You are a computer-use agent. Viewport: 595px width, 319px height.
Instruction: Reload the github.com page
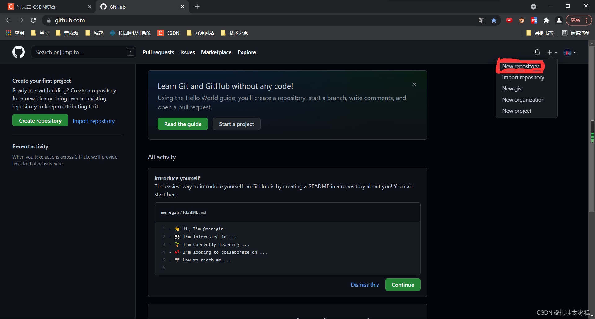click(33, 20)
